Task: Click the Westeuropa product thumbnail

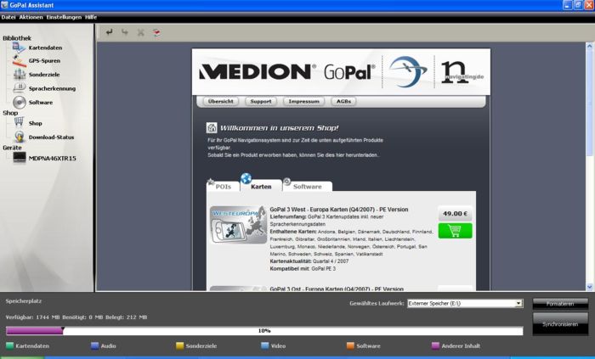Action: [x=238, y=225]
